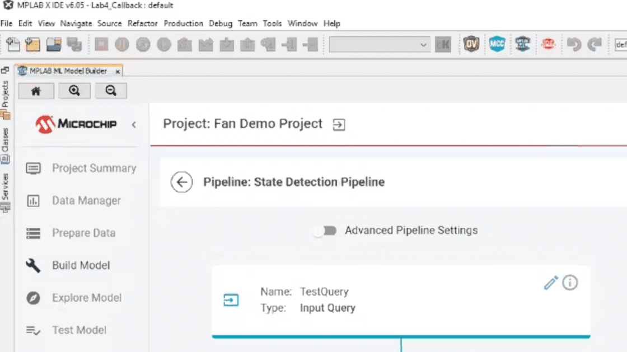Open the Tools menu
The width and height of the screenshot is (627, 352).
[x=272, y=24]
